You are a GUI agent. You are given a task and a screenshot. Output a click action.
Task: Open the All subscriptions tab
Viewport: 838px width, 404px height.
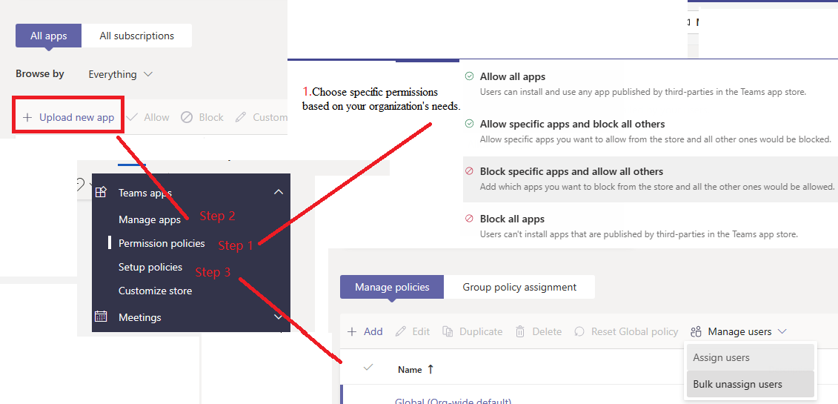click(137, 36)
